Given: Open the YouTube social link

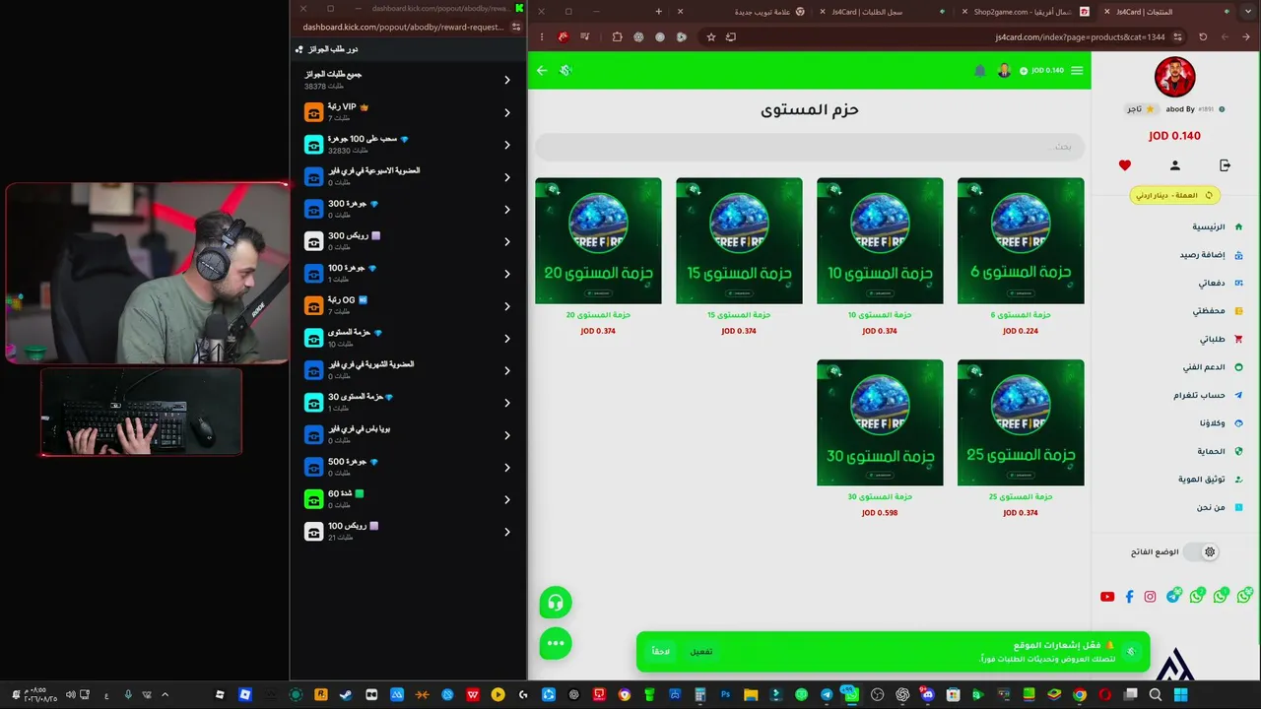Looking at the screenshot, I should coord(1107,597).
